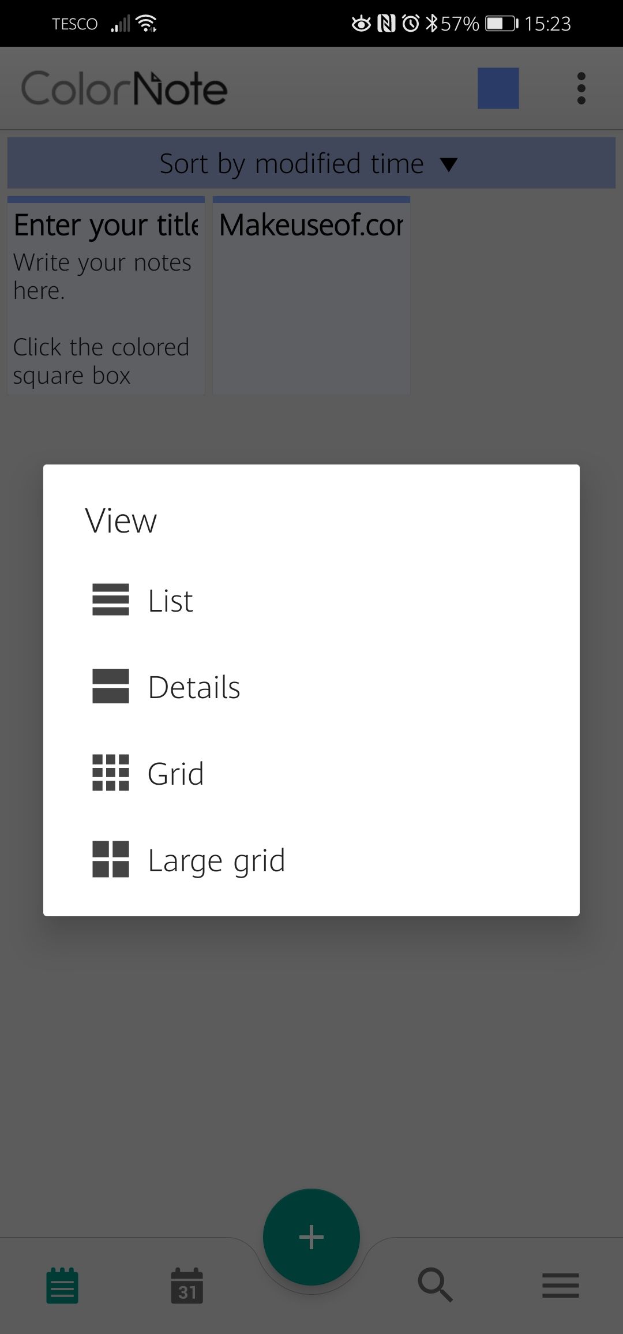Choose the Grid option text
Screen dimensions: 623x1334
(x=175, y=774)
